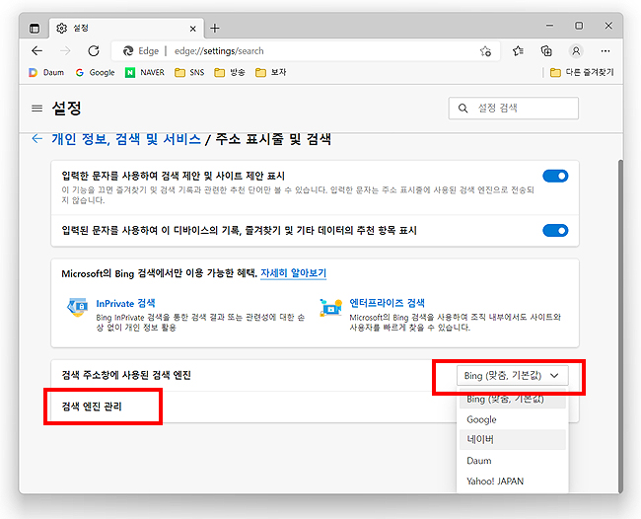This screenshot has height=519, width=641.
Task: Expand the SNS bookmarks folder
Action: 189,72
